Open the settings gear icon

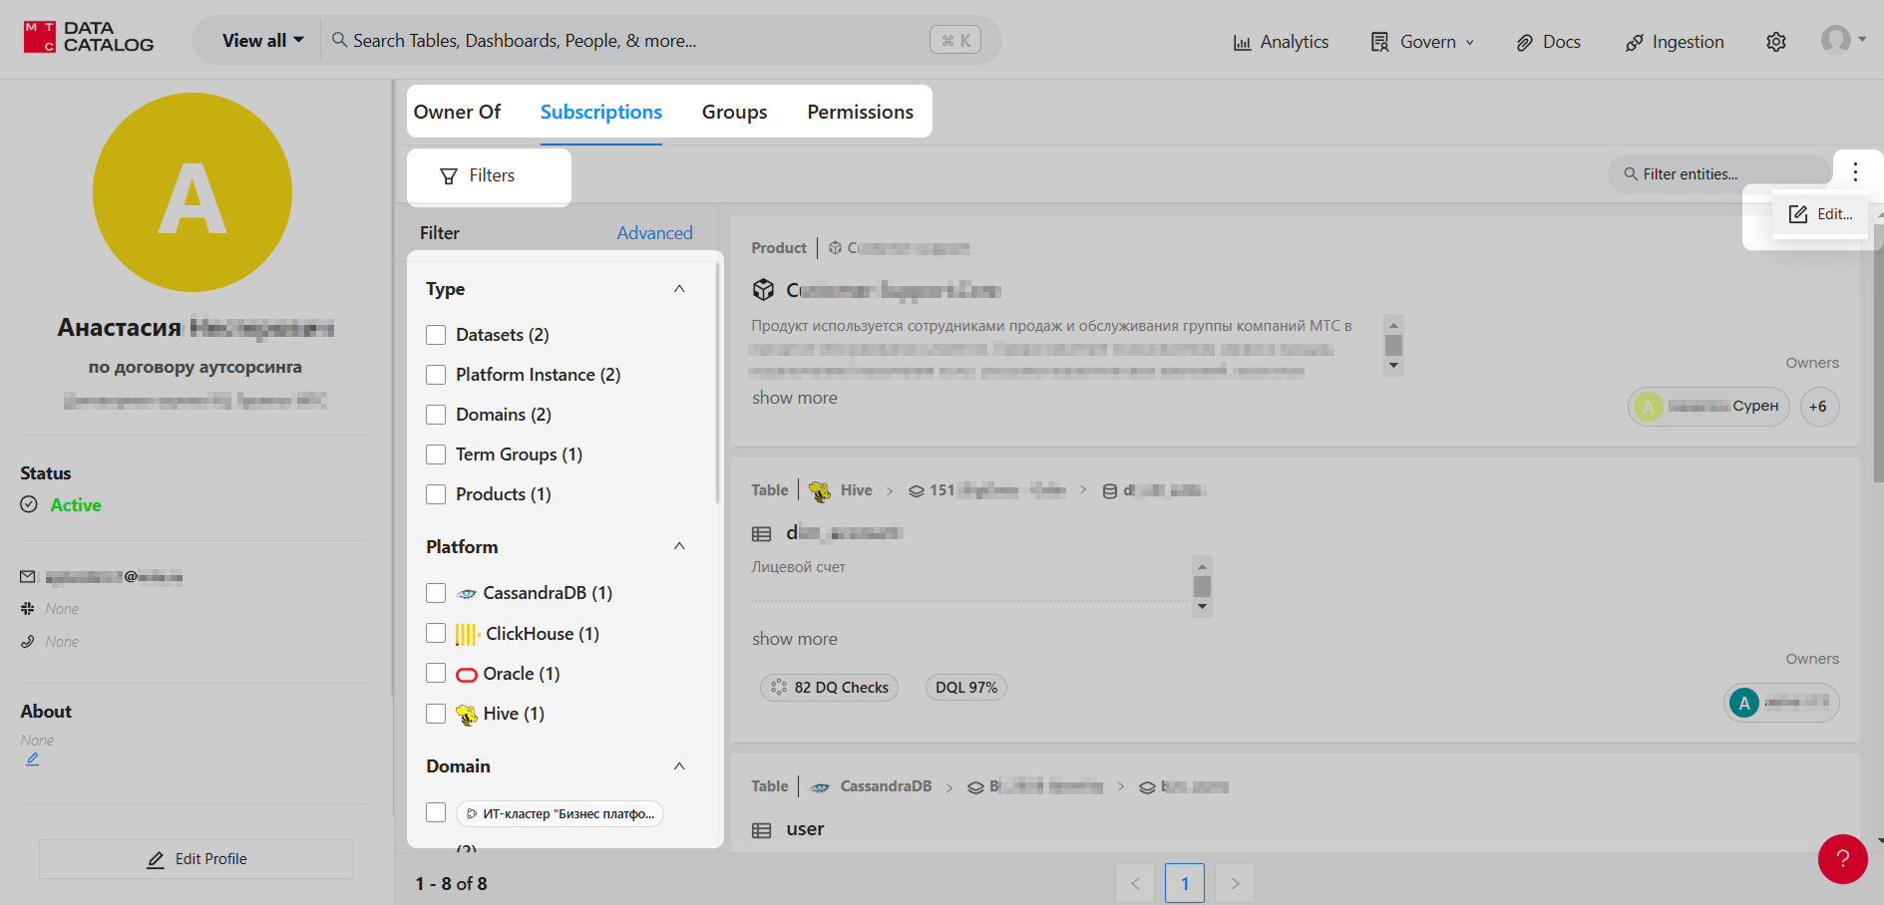tap(1775, 42)
